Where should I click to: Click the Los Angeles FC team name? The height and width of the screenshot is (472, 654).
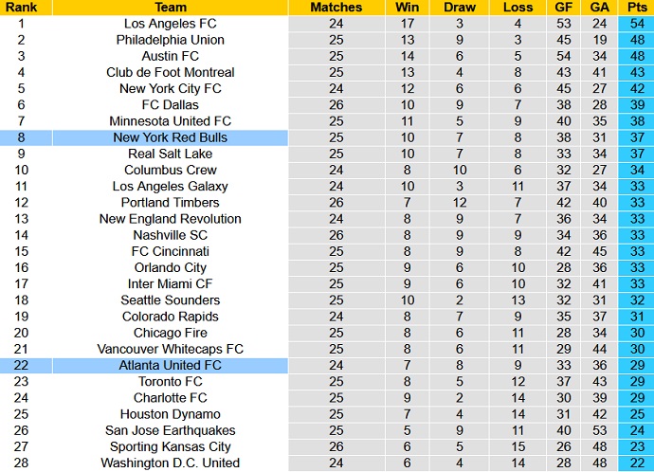tap(171, 24)
